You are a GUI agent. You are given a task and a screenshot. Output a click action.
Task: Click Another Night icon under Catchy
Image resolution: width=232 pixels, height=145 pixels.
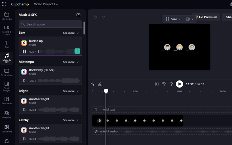(24, 130)
